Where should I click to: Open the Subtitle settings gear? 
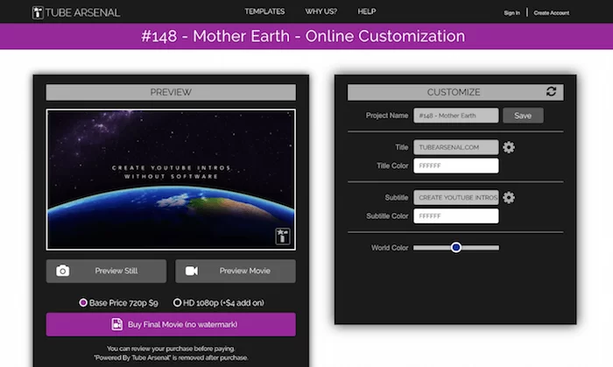(x=509, y=197)
